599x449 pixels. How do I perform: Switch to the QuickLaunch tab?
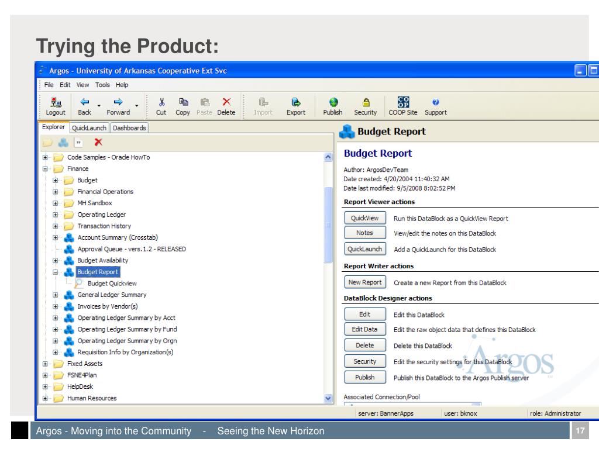[x=89, y=128]
